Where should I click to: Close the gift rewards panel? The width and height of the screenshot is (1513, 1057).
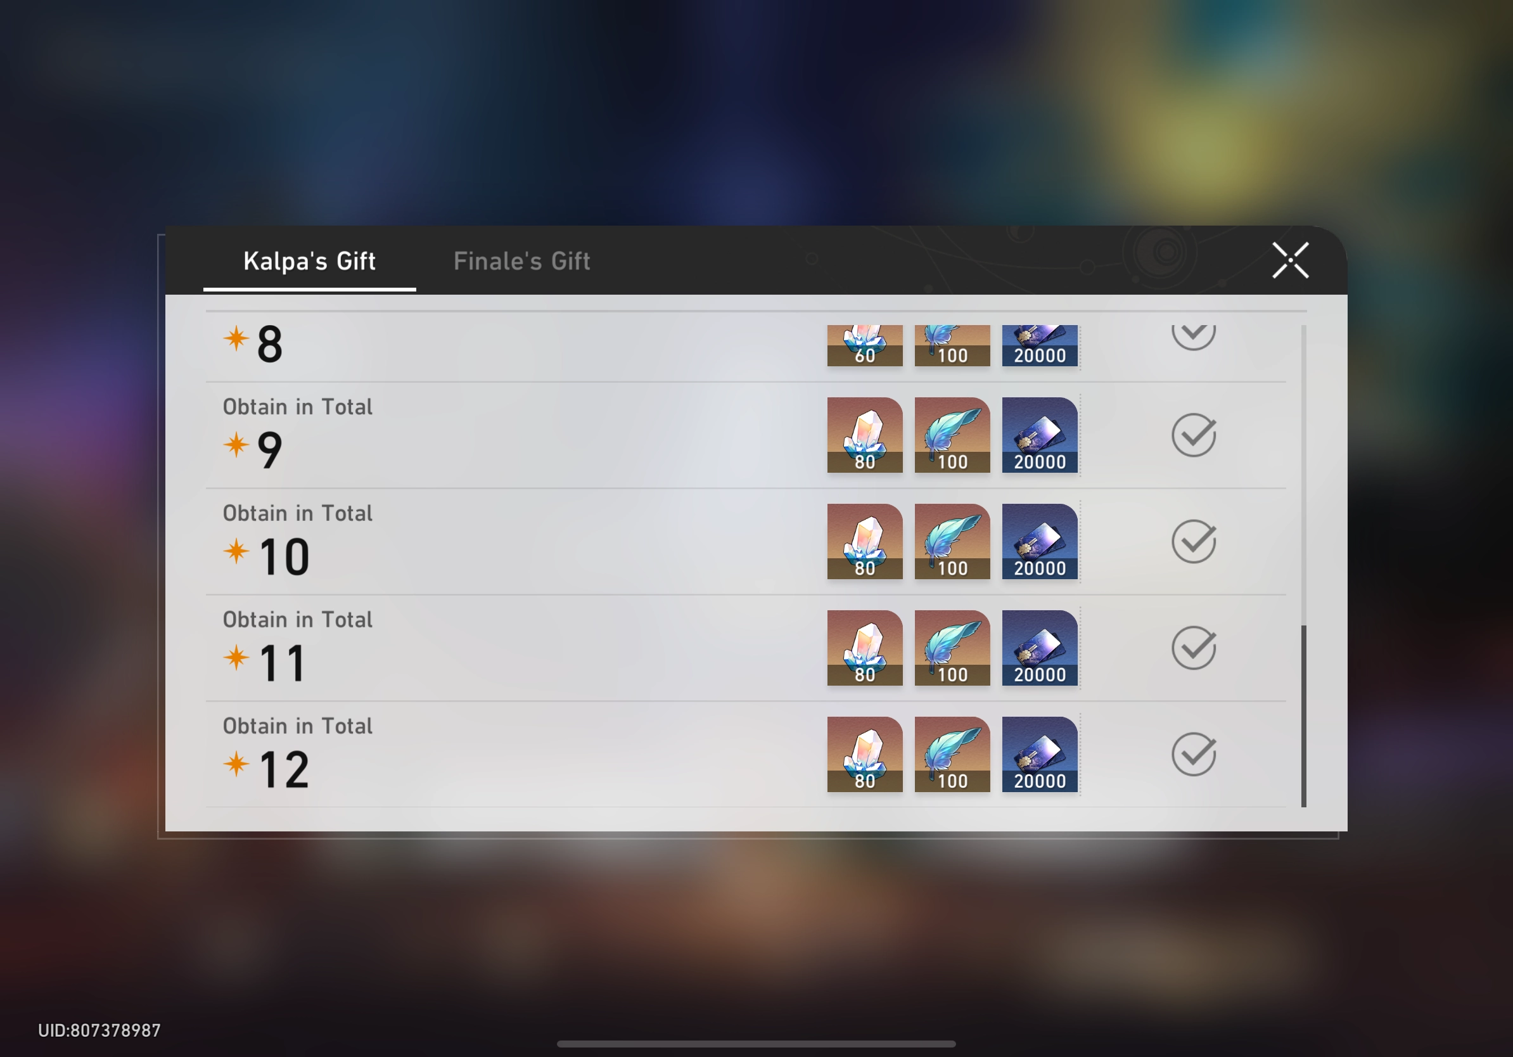click(x=1290, y=260)
